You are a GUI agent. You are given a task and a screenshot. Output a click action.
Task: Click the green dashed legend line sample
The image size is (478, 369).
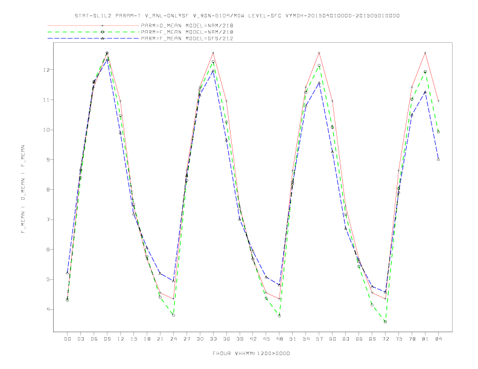[x=94, y=32]
